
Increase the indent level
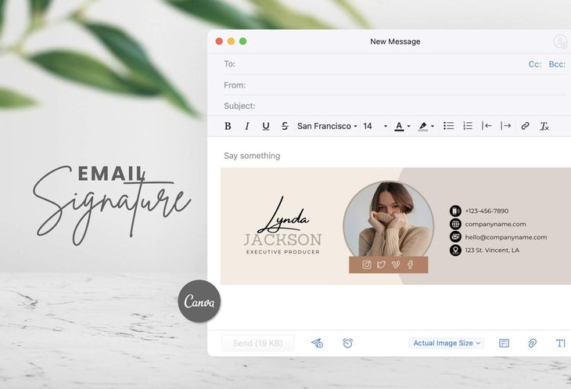click(506, 126)
